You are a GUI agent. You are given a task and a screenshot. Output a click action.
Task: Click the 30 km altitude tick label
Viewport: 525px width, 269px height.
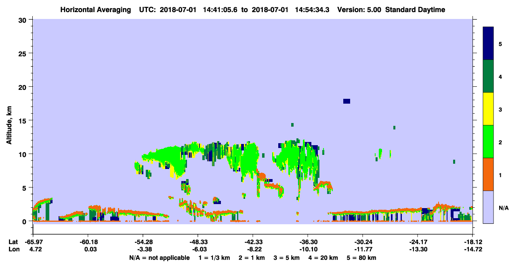pyautogui.click(x=22, y=20)
